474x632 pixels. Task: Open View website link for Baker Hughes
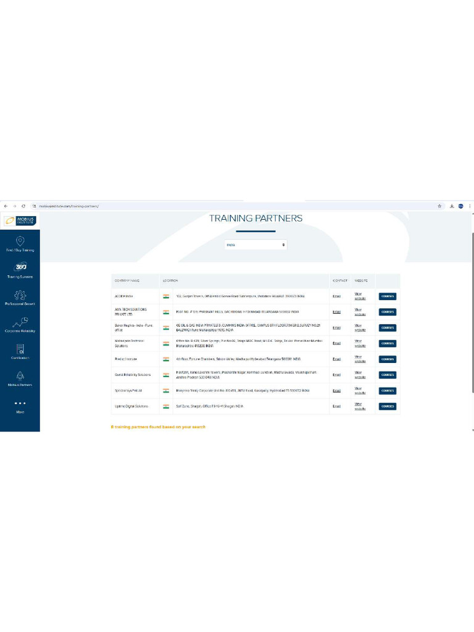tap(360, 328)
